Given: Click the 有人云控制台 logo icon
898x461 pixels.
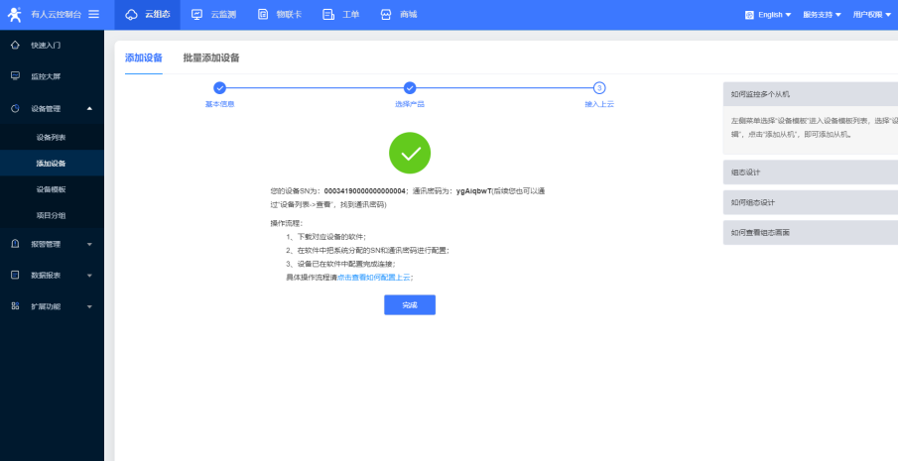Looking at the screenshot, I should point(16,14).
